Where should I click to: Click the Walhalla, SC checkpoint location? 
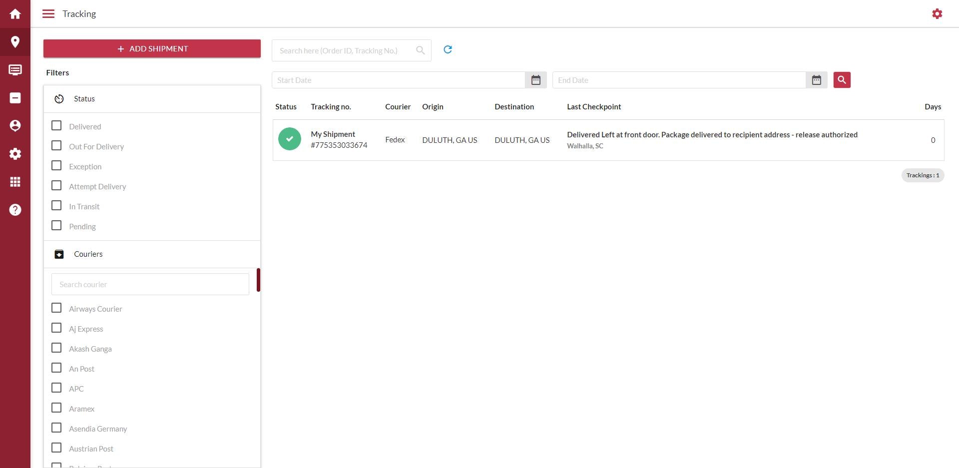coord(585,146)
